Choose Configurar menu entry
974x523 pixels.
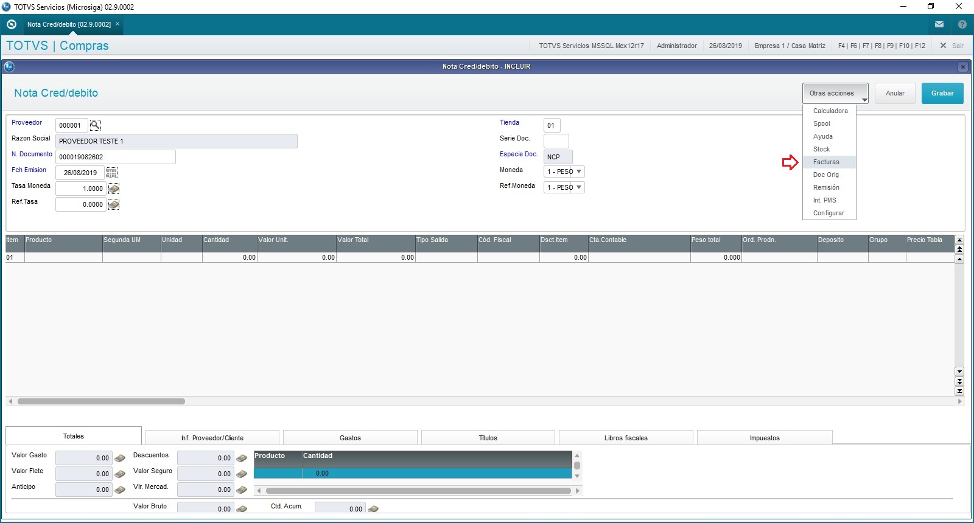(830, 213)
